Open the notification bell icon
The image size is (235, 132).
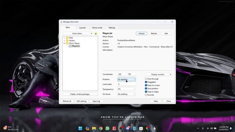pyautogui.click(x=231, y=128)
